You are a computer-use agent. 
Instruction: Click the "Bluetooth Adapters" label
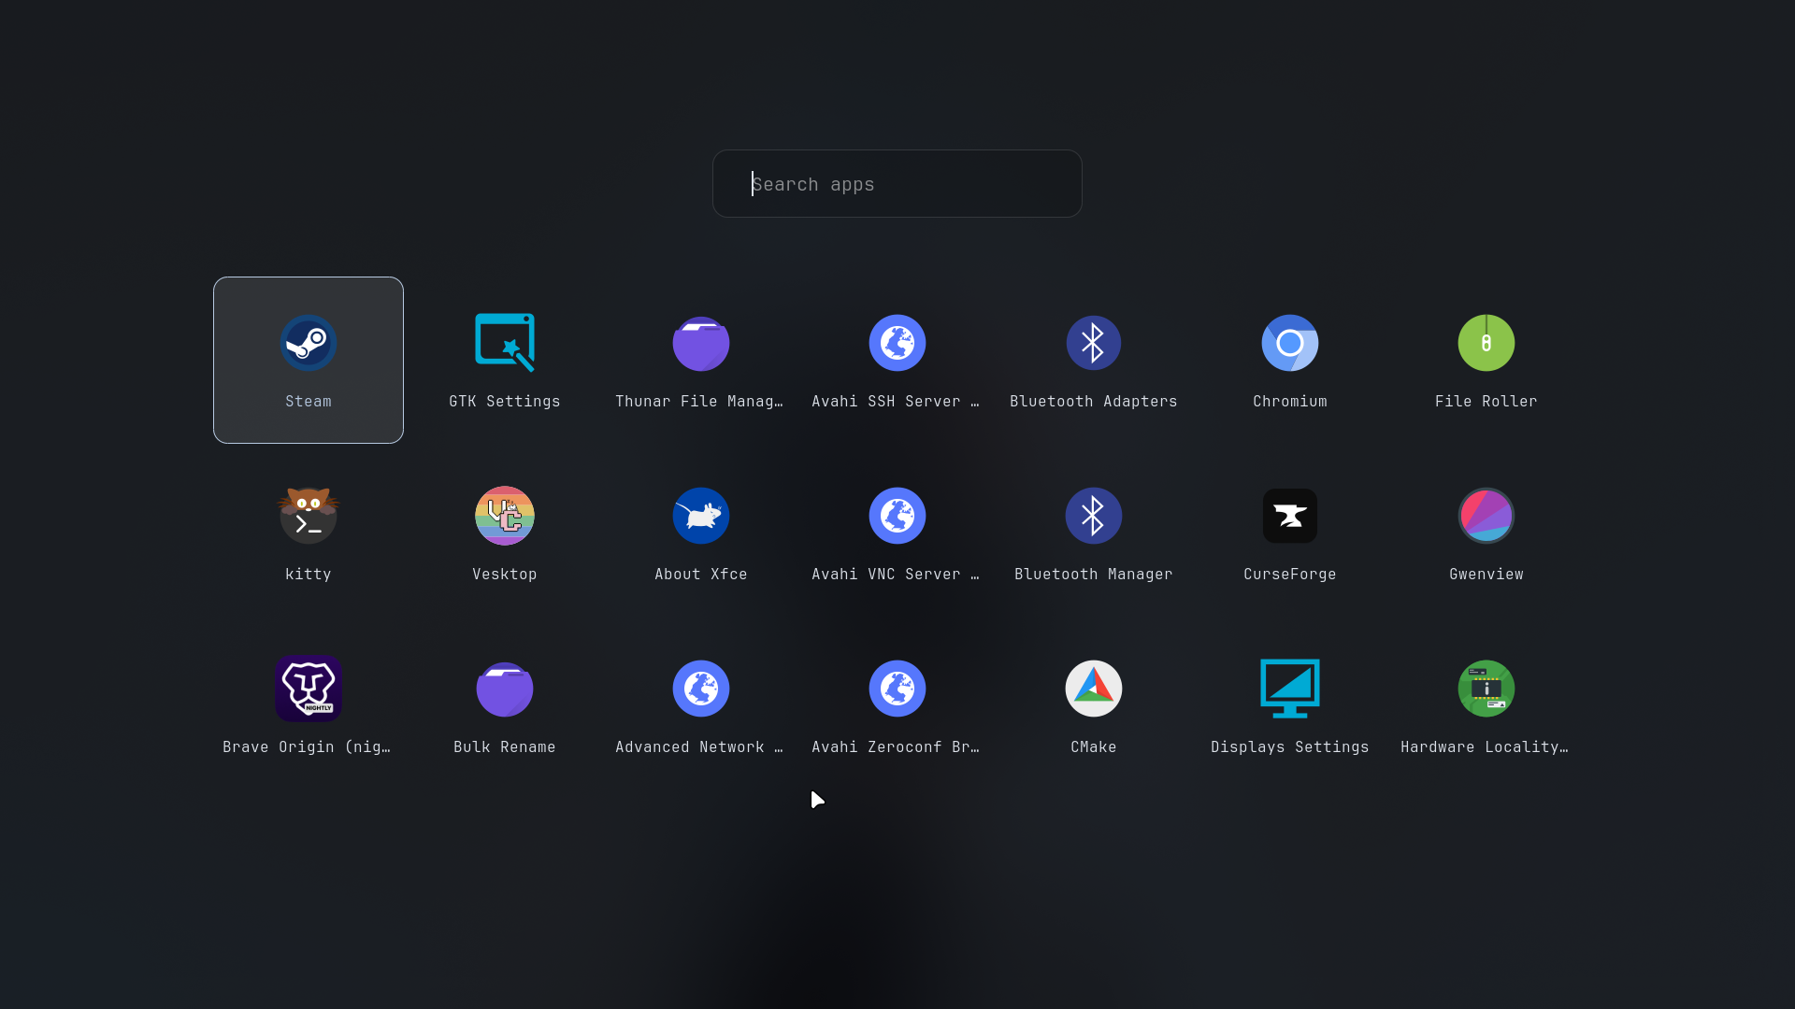(x=1094, y=402)
